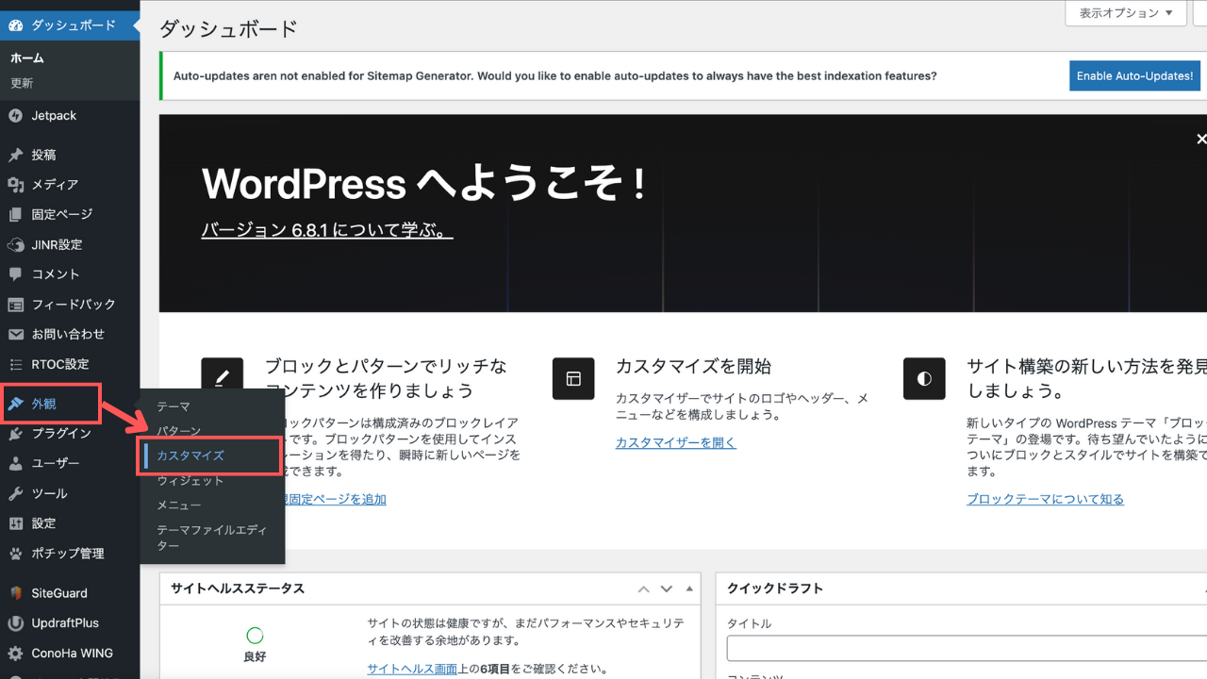Image resolution: width=1207 pixels, height=679 pixels.
Task: Click the pencil edit icon in welcome panel
Action: point(223,377)
